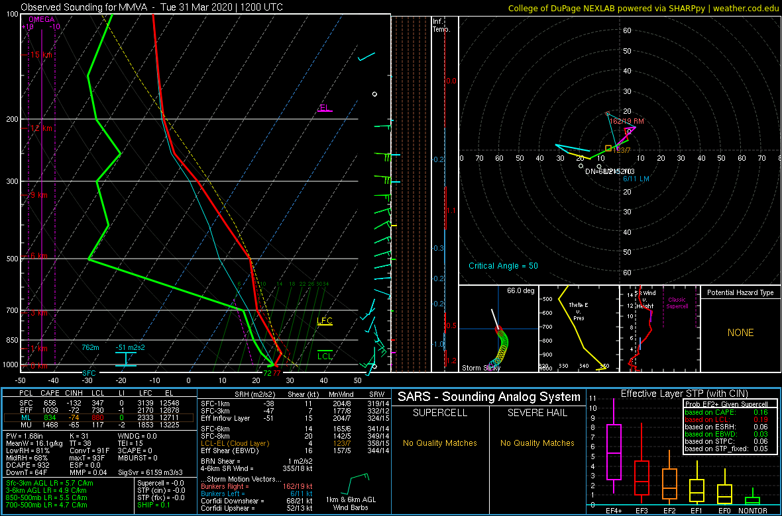Click the 6/11 LM hodograph label

[x=637, y=179]
